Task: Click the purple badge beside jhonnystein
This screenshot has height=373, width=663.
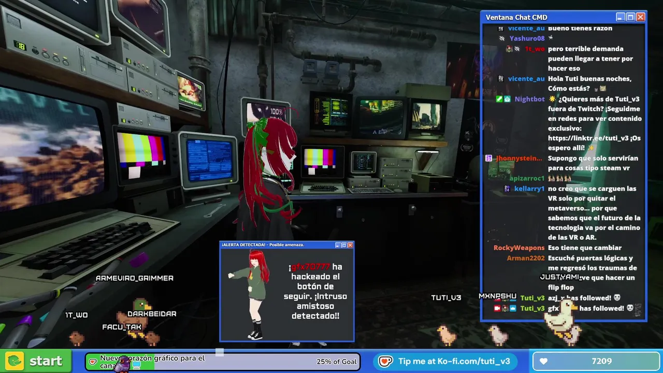Action: click(489, 159)
